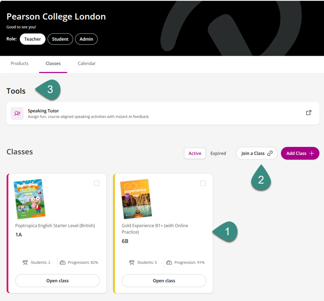Tick the checkbox on the Gold Experience card
The height and width of the screenshot is (301, 324).
point(203,183)
